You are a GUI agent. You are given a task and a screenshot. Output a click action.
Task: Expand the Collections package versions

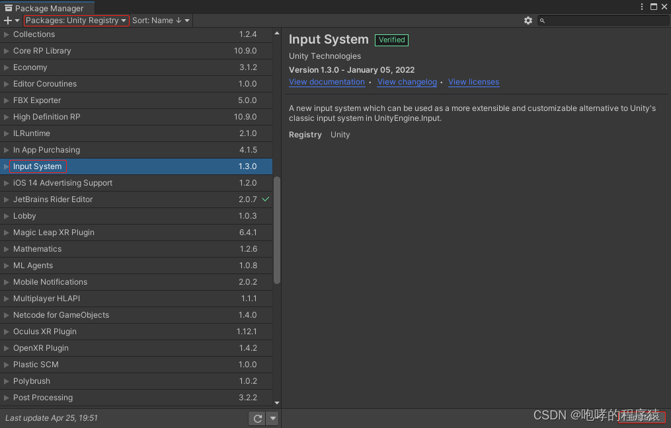7,34
